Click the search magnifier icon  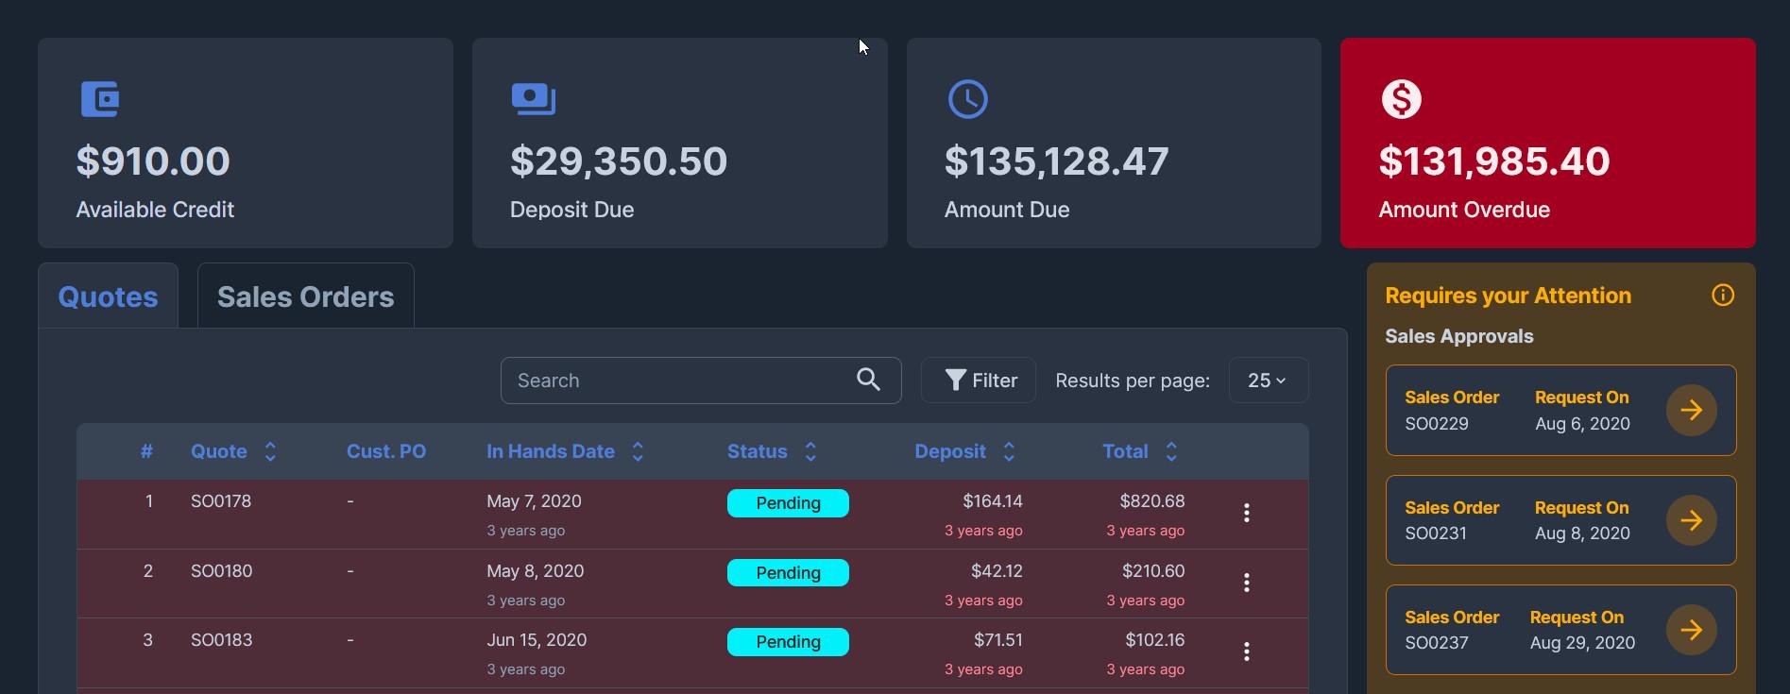click(868, 380)
